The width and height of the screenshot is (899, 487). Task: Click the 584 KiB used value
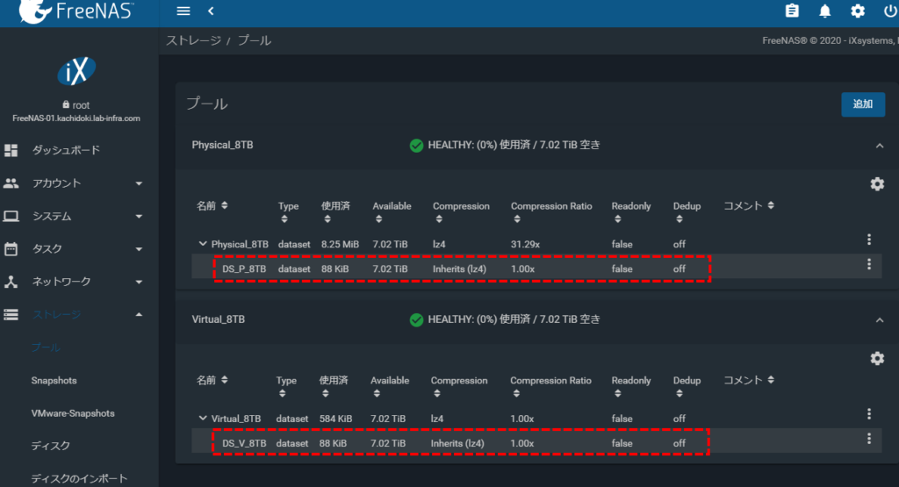click(x=335, y=419)
